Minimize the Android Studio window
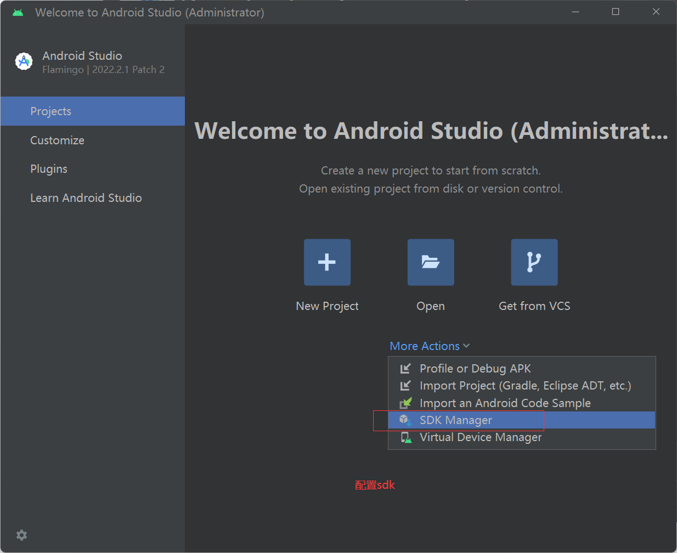The width and height of the screenshot is (677, 553). [x=576, y=12]
